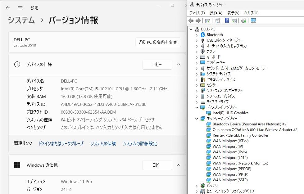This screenshot has width=304, height=194.
Task: Select Intel(R) UHD Graphics device
Action: pos(230,113)
